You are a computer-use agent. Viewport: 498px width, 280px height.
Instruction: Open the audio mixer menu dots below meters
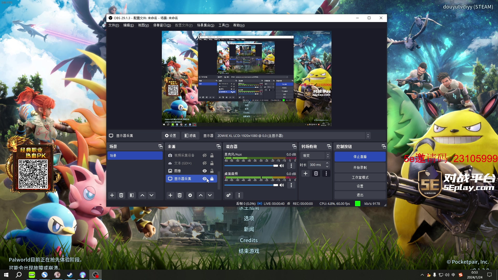click(239, 195)
